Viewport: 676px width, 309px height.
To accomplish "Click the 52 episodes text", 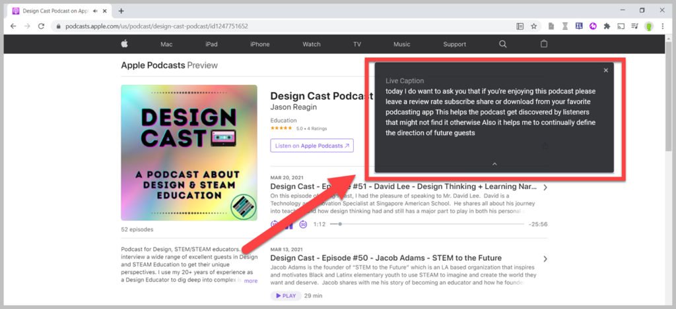I will pyautogui.click(x=137, y=229).
